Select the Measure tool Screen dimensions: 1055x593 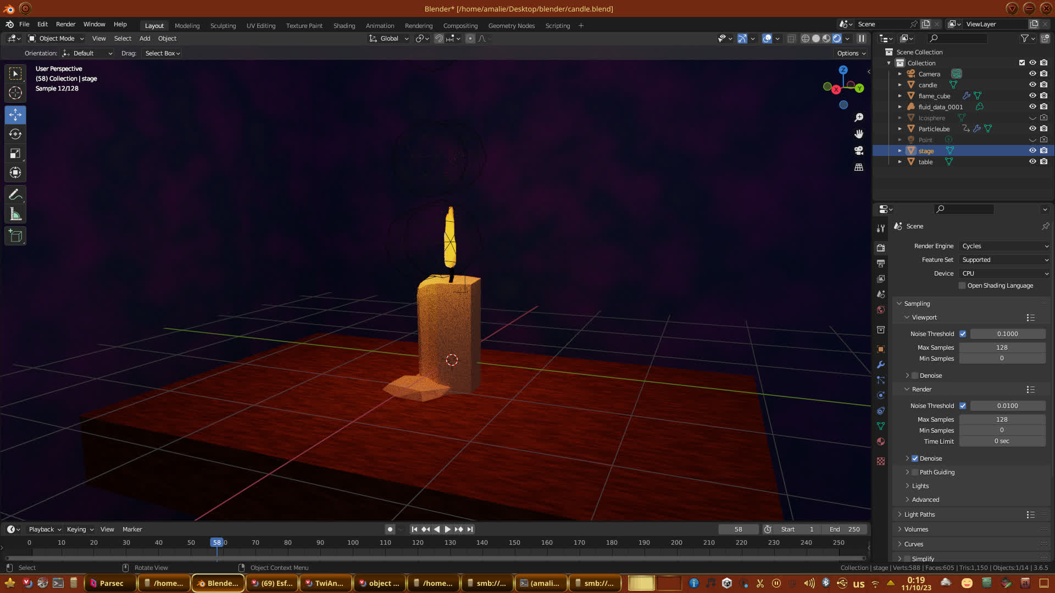(15, 214)
